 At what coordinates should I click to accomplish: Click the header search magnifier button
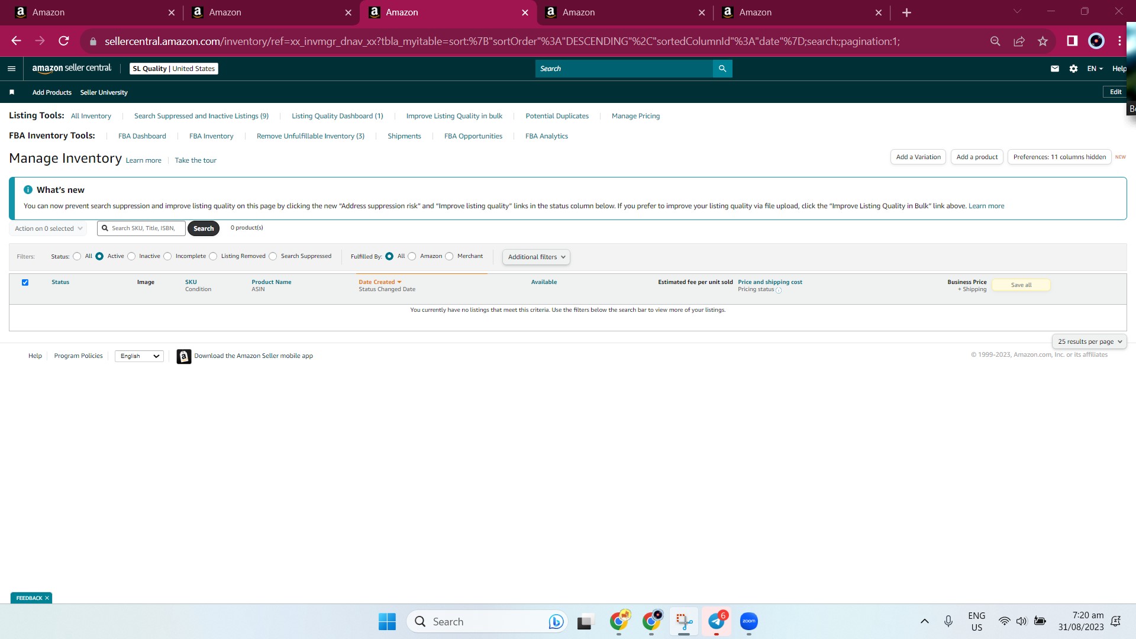pyautogui.click(x=722, y=69)
